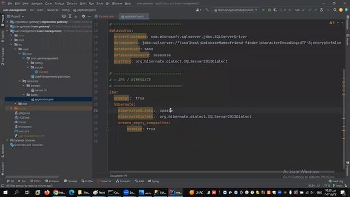Open Search Everywhere magnifier icon

tap(335, 10)
